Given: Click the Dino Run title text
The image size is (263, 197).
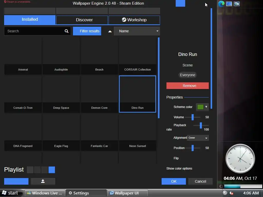Looking at the screenshot, I should pos(187,54).
